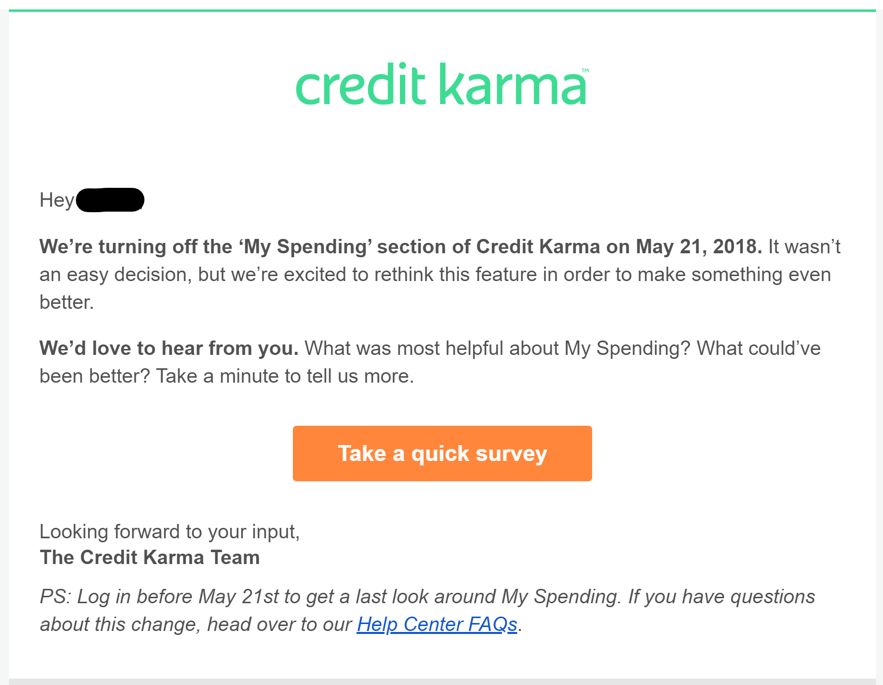Click the 'an easy decision' line of text

(x=115, y=274)
